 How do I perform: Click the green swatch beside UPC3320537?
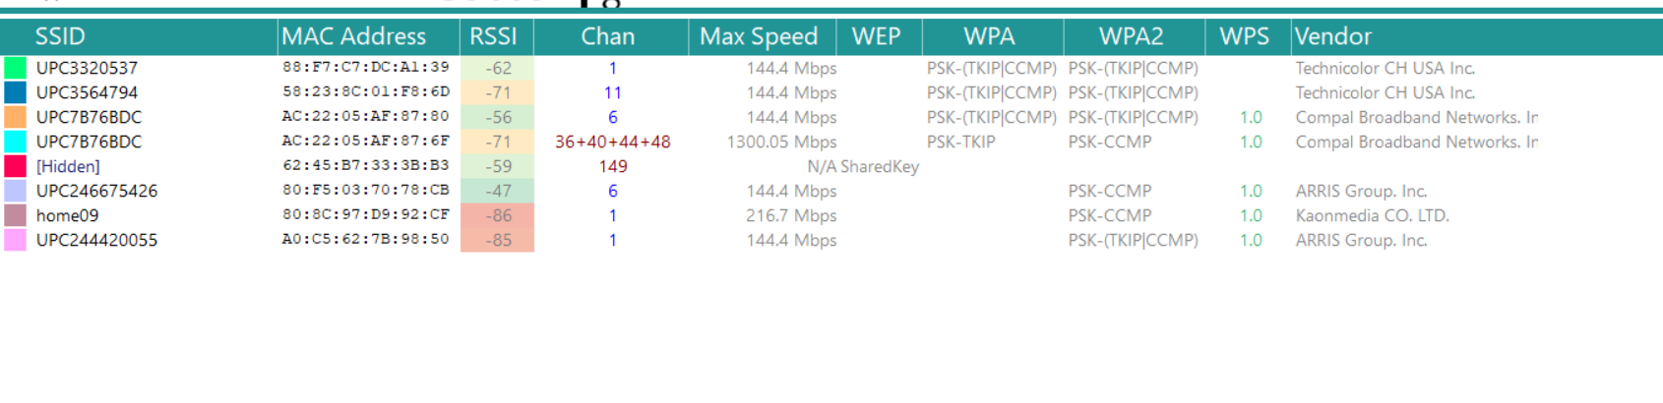[15, 68]
